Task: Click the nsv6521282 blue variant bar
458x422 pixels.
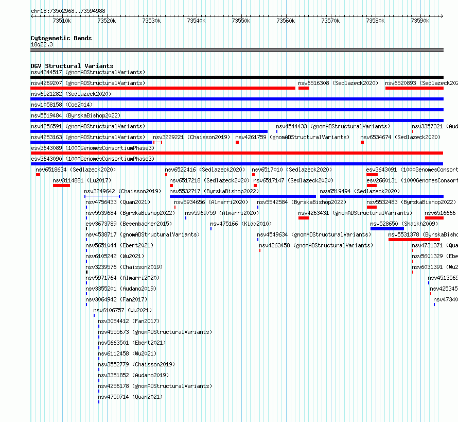Action: click(237, 99)
